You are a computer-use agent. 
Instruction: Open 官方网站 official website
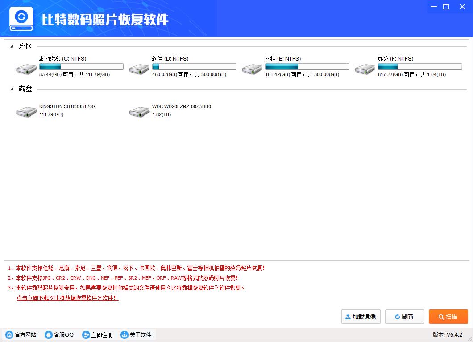click(21, 335)
